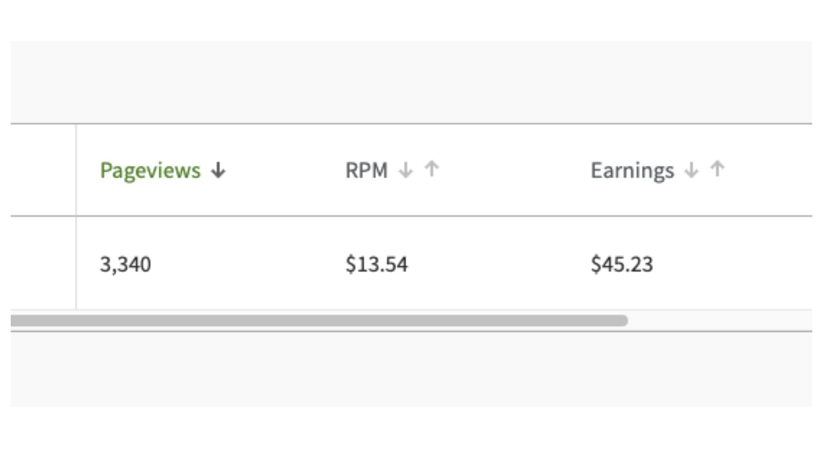821x462 pixels.
Task: Click the $13.54 RPM value
Action: (377, 264)
